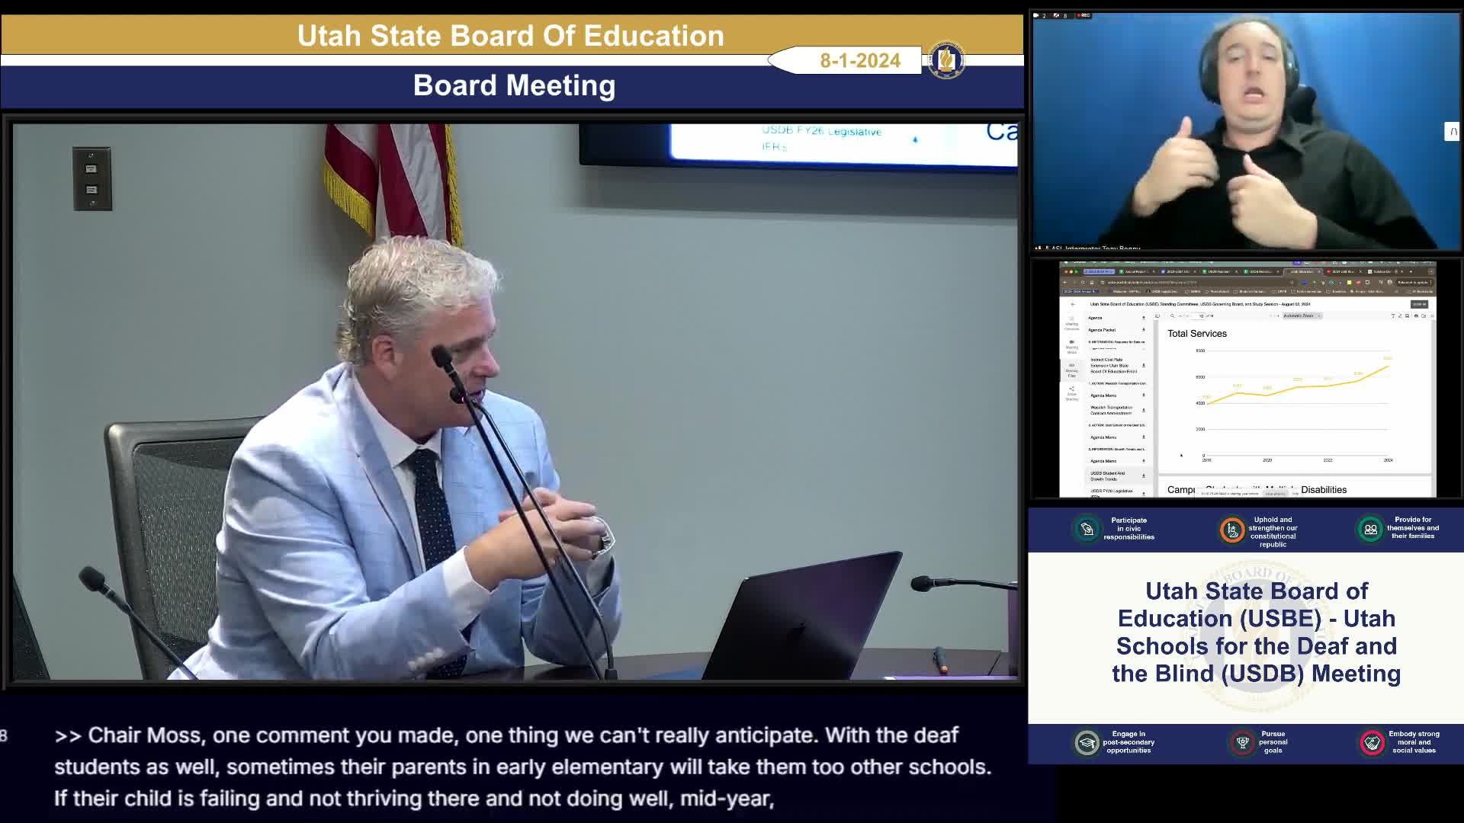Select the draw tool in the PDF toolbar

[1400, 315]
